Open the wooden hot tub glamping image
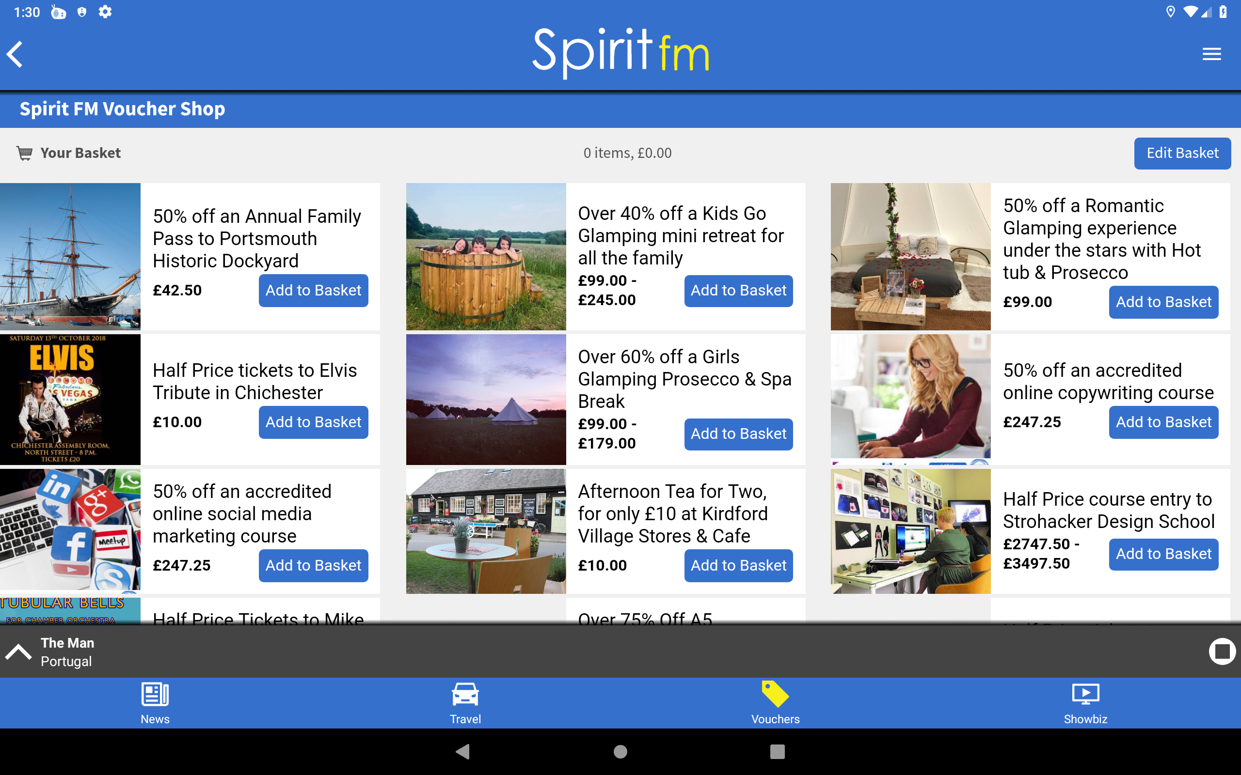This screenshot has width=1241, height=775. pyautogui.click(x=486, y=256)
